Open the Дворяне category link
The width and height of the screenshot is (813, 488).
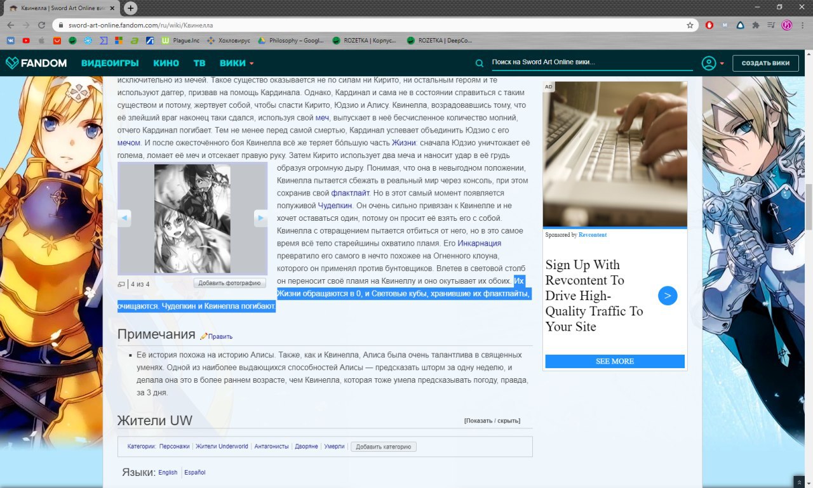coord(306,447)
